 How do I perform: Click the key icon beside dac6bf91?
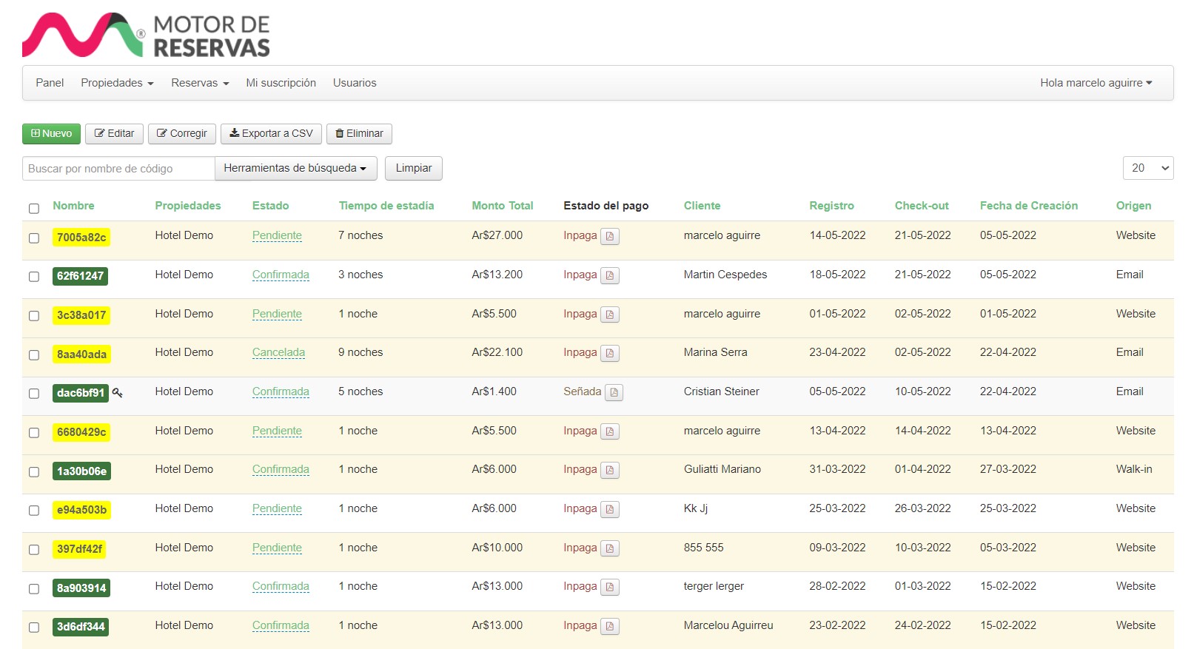click(x=118, y=393)
